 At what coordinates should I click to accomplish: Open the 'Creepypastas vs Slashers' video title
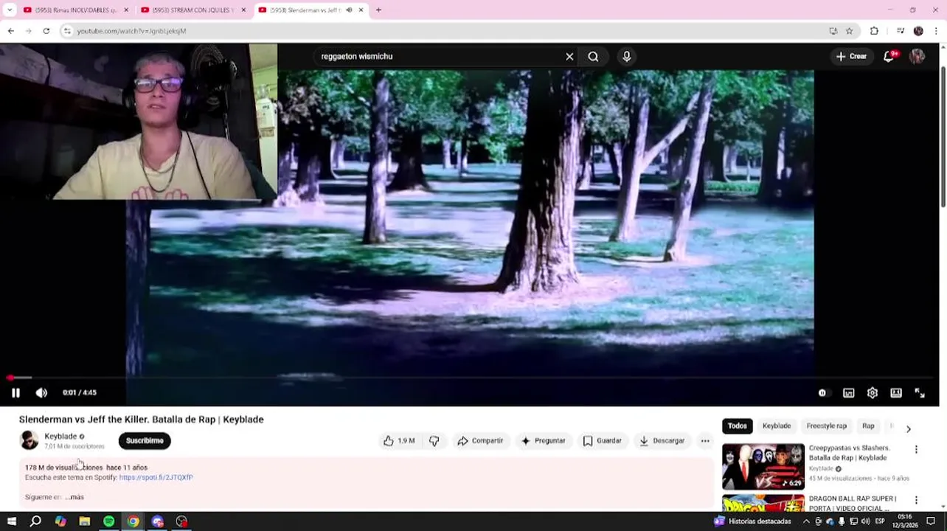850,453
